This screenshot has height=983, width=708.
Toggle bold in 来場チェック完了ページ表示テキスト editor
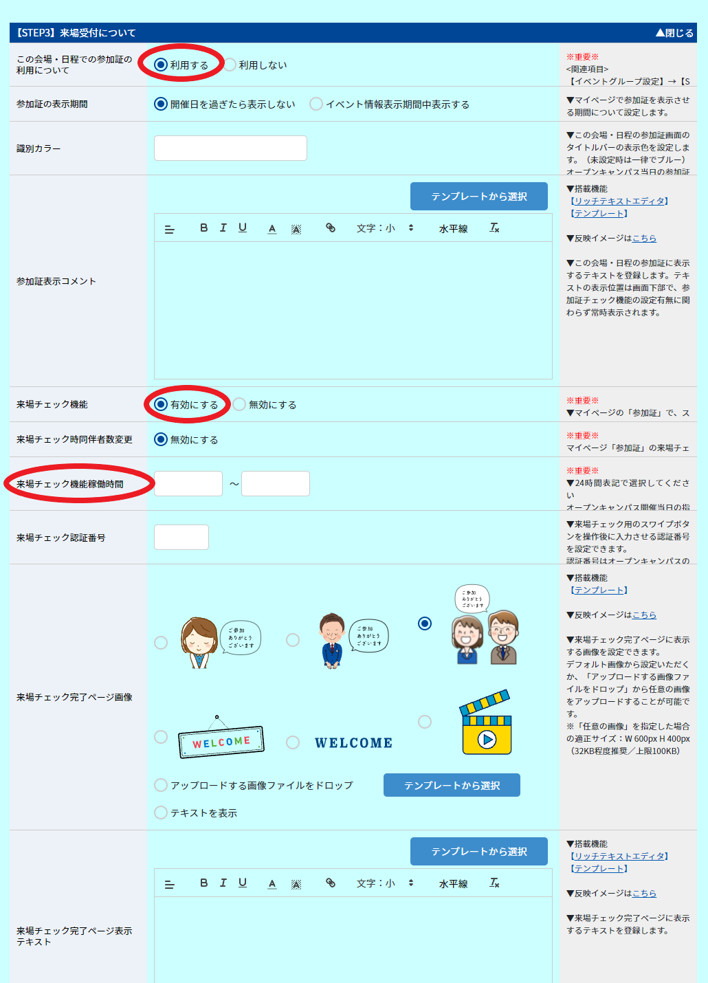[203, 883]
